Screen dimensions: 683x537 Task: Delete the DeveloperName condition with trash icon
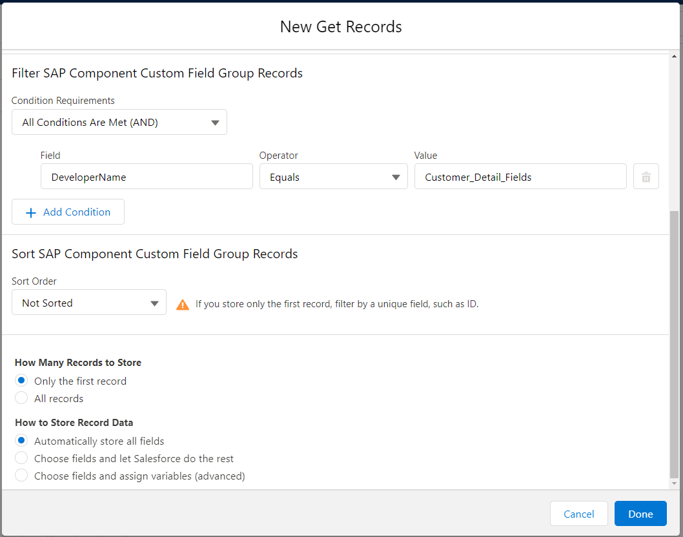point(646,177)
